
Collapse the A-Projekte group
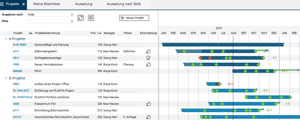6,39
